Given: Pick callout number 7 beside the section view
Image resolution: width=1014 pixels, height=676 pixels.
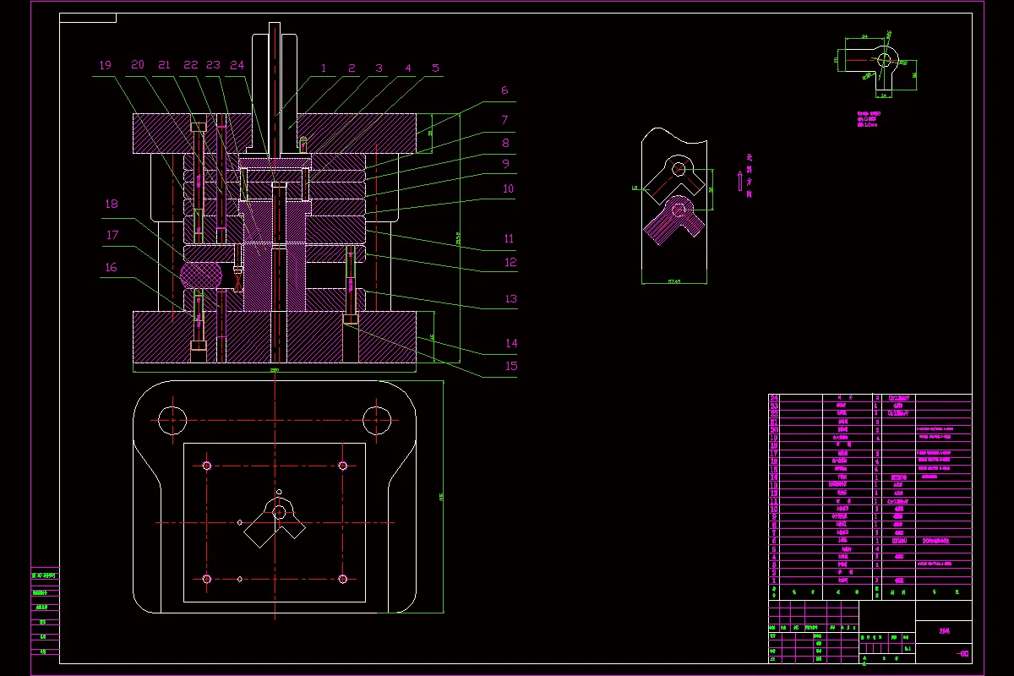Looking at the screenshot, I should pos(504,121).
